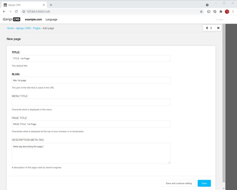Open the Pages breadcrumb link
This screenshot has height=190, width=237.
(37, 28)
